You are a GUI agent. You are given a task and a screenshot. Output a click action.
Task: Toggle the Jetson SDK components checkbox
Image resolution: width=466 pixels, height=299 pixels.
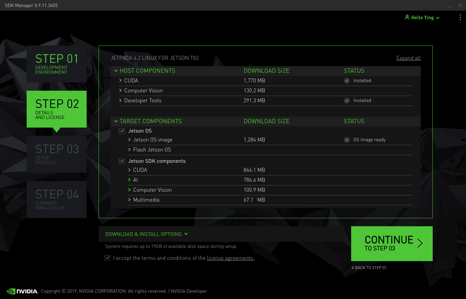[x=122, y=161]
